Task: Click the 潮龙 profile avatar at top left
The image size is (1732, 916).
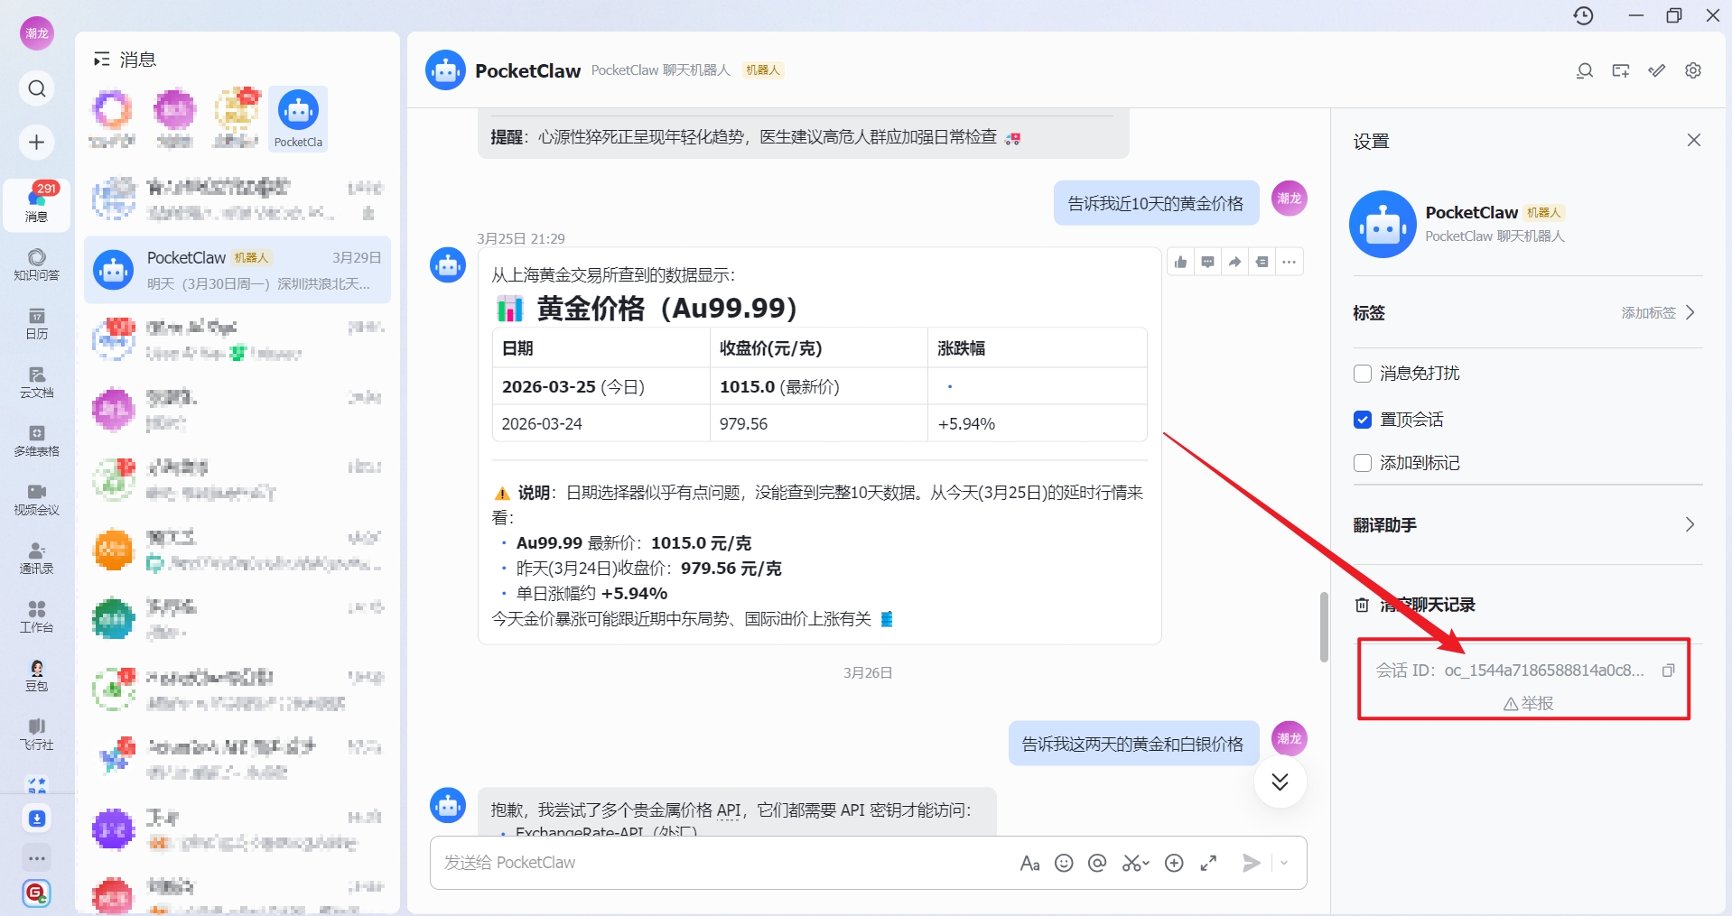Action: 37,33
